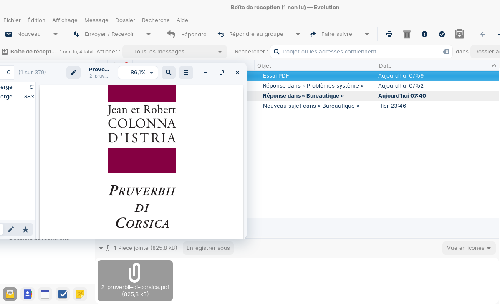Select the Mail view switcher button

click(10, 294)
